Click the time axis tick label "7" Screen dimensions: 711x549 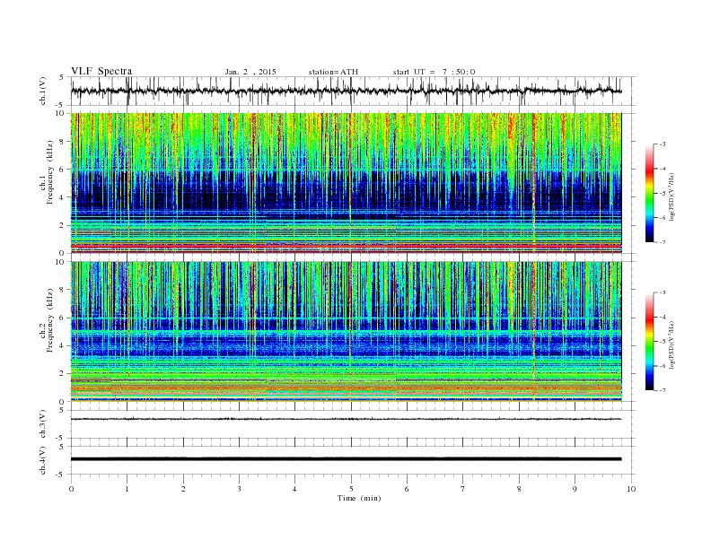pos(463,489)
